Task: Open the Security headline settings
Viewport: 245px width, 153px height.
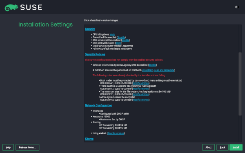Action: (90, 29)
